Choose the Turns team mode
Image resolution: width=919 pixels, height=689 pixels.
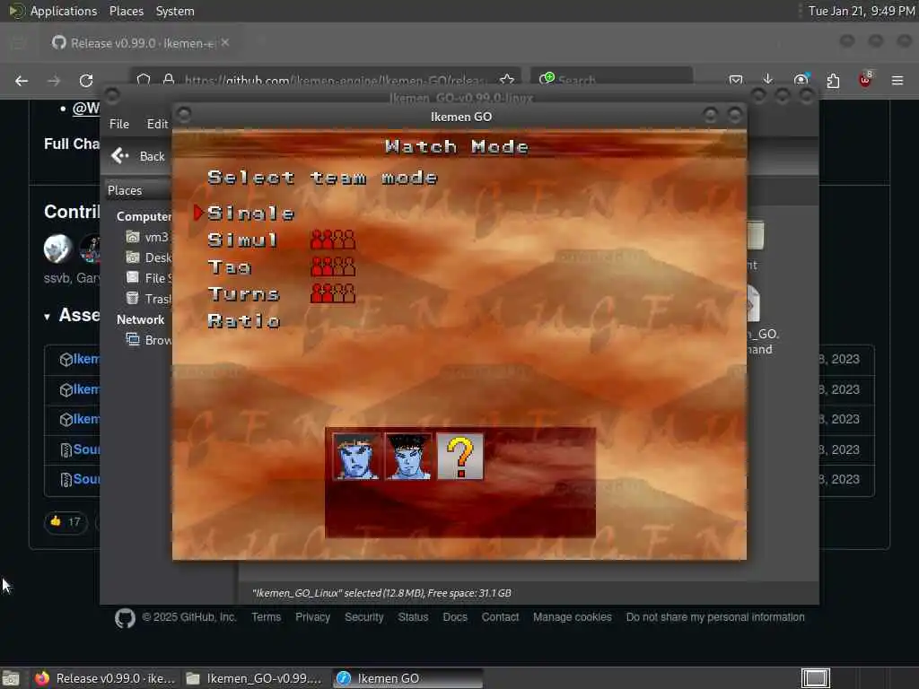244,294
